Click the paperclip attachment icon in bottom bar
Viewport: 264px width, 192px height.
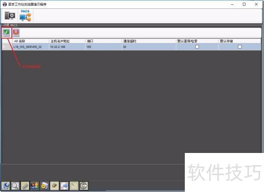(25, 186)
